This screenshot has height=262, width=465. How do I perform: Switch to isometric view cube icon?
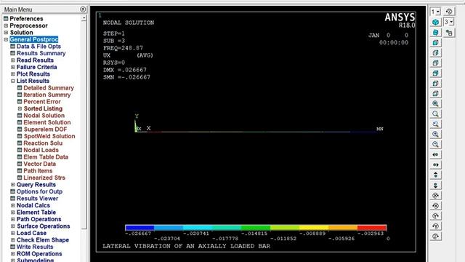pos(435,22)
